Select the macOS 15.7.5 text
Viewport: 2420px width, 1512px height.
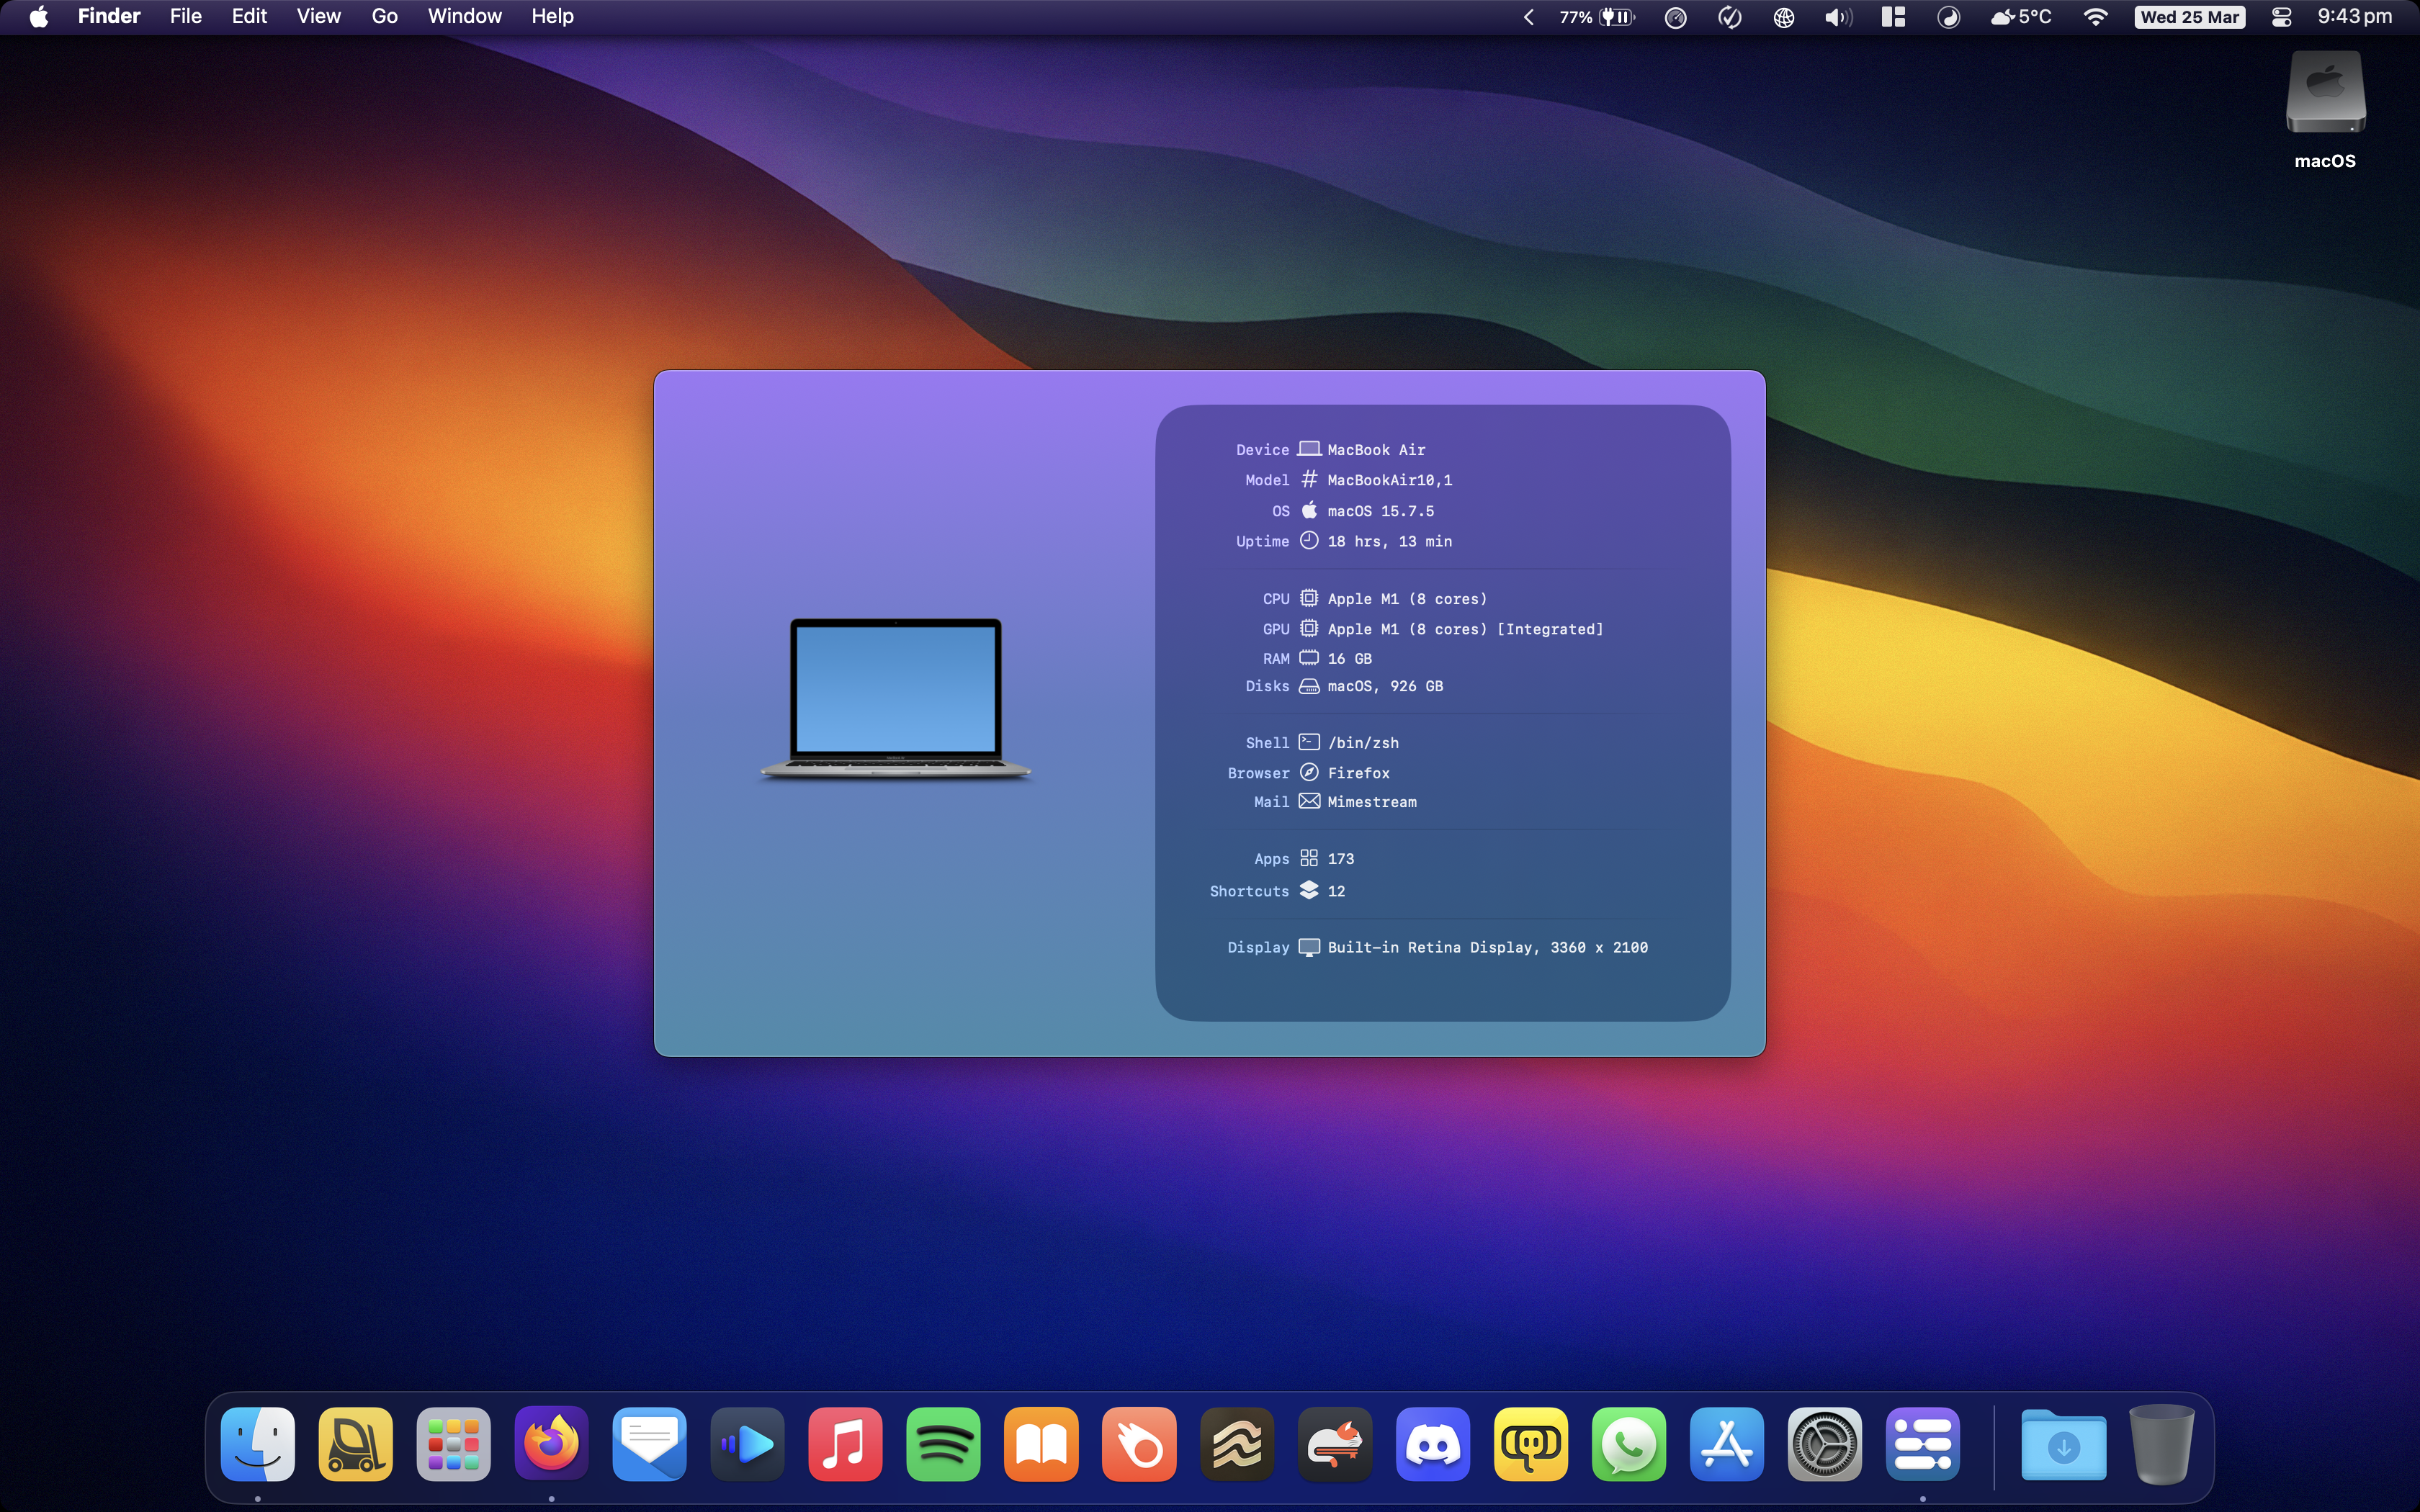(x=1381, y=511)
